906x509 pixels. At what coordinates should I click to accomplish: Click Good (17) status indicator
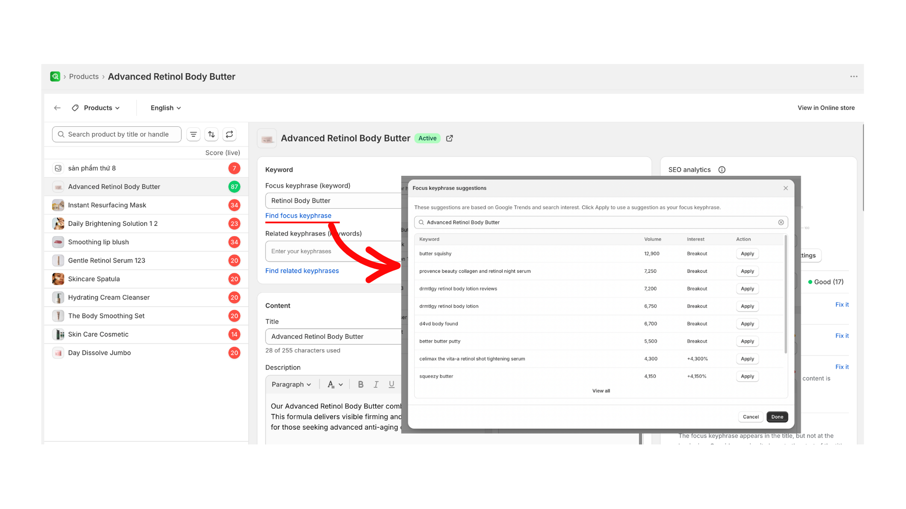pyautogui.click(x=825, y=282)
